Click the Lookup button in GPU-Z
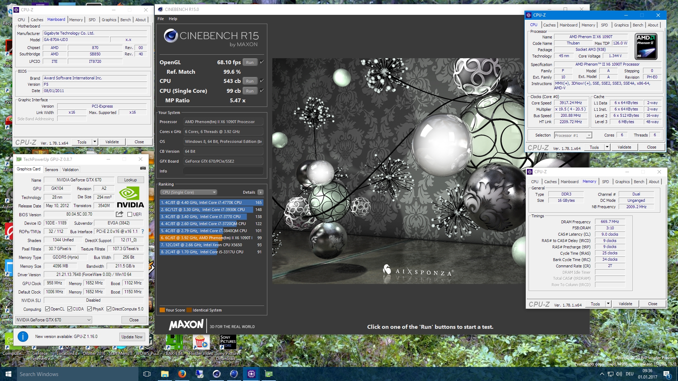Screen dimensions: 678x381 pyautogui.click(x=131, y=180)
